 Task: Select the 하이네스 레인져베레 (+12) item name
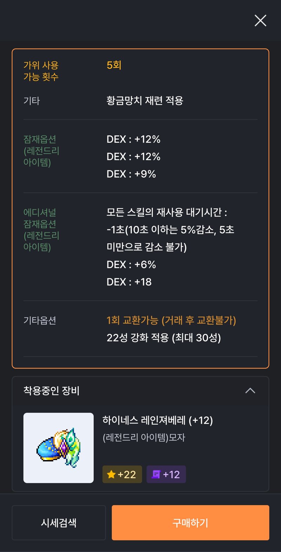pos(158,420)
